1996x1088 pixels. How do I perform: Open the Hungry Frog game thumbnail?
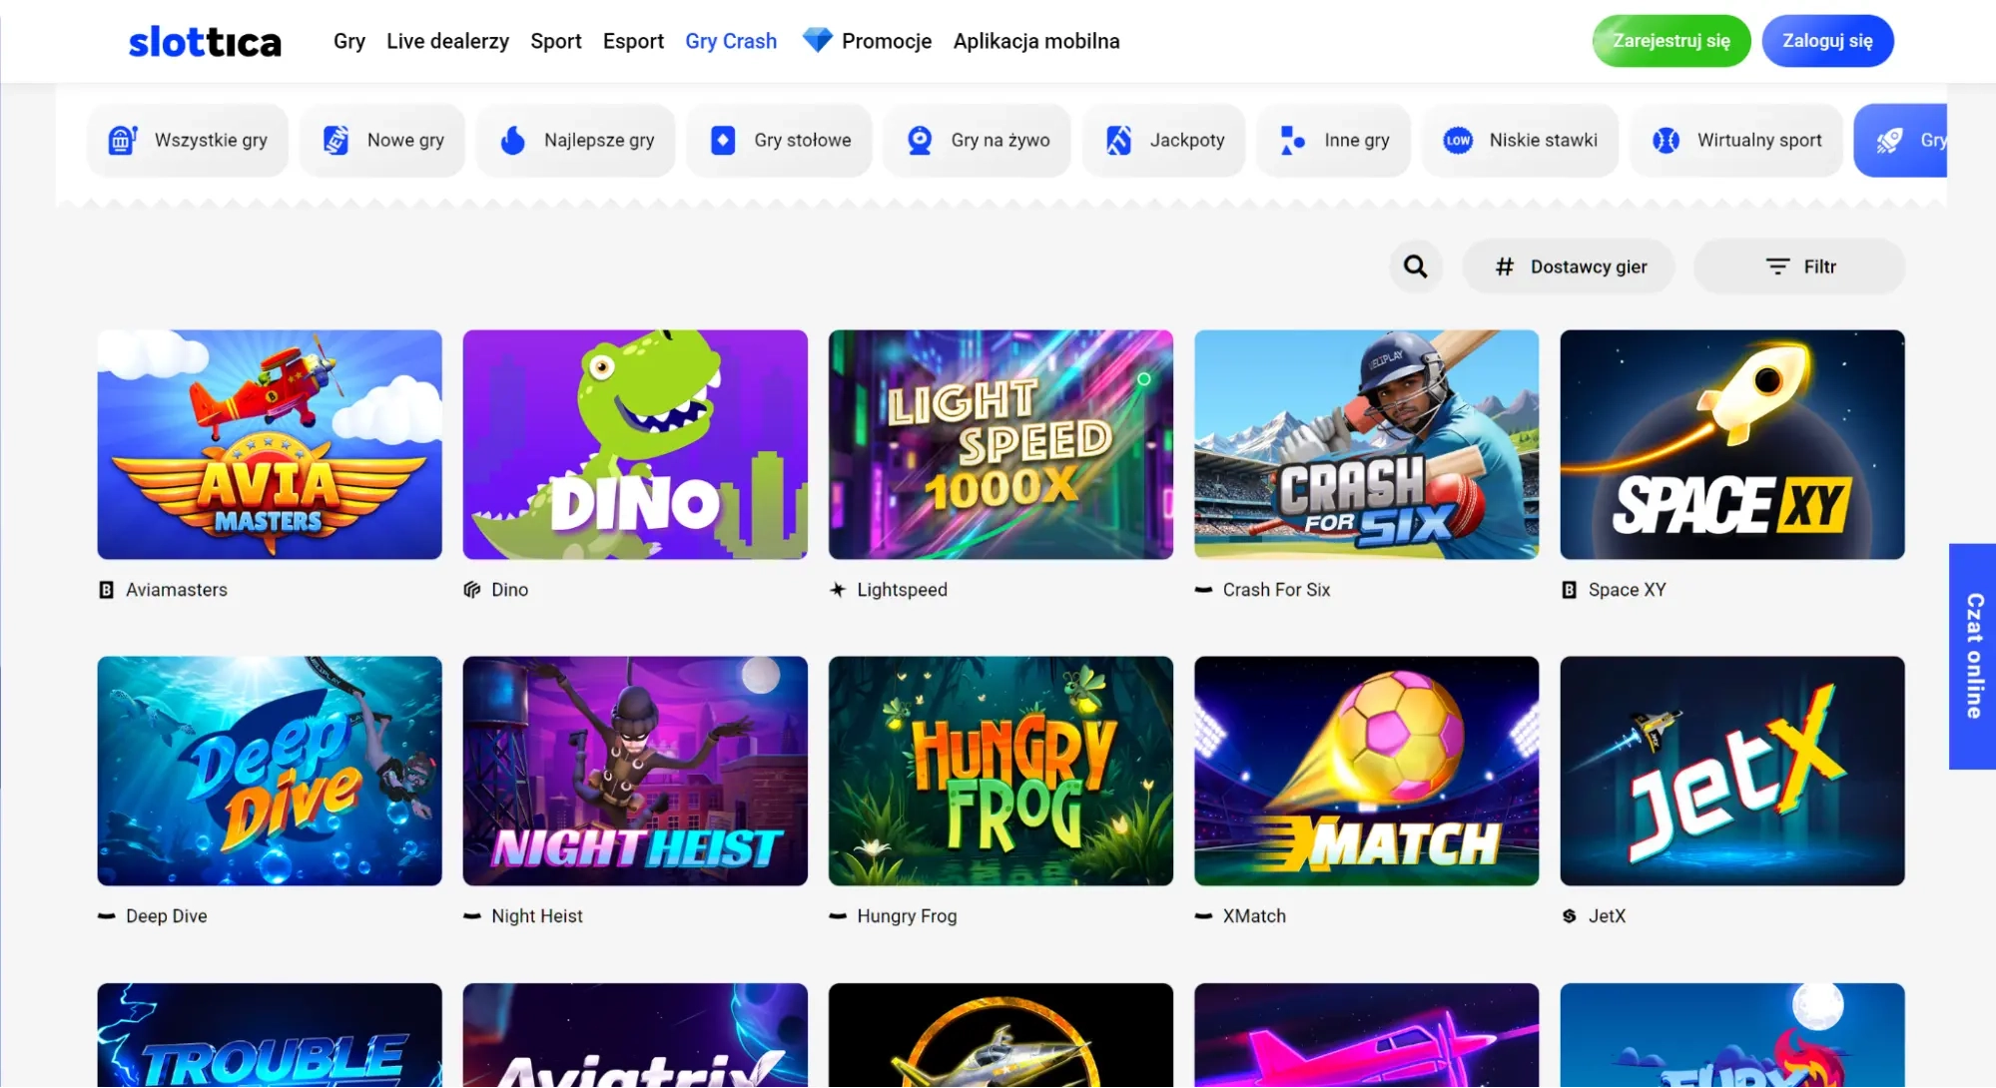coord(1000,771)
